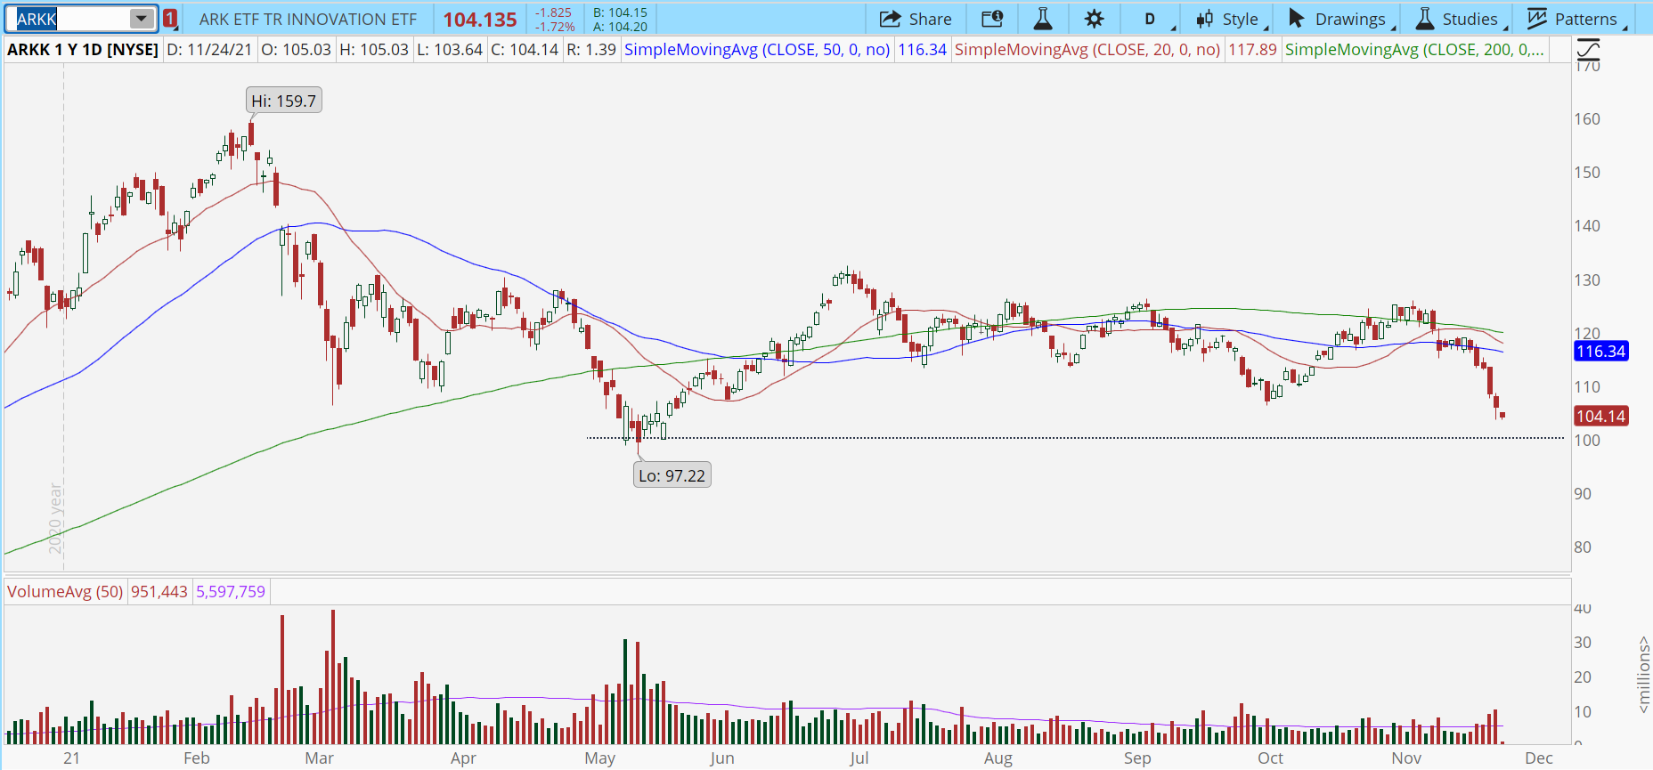Click the May label on the time axis
The width and height of the screenshot is (1653, 770).
pos(600,758)
